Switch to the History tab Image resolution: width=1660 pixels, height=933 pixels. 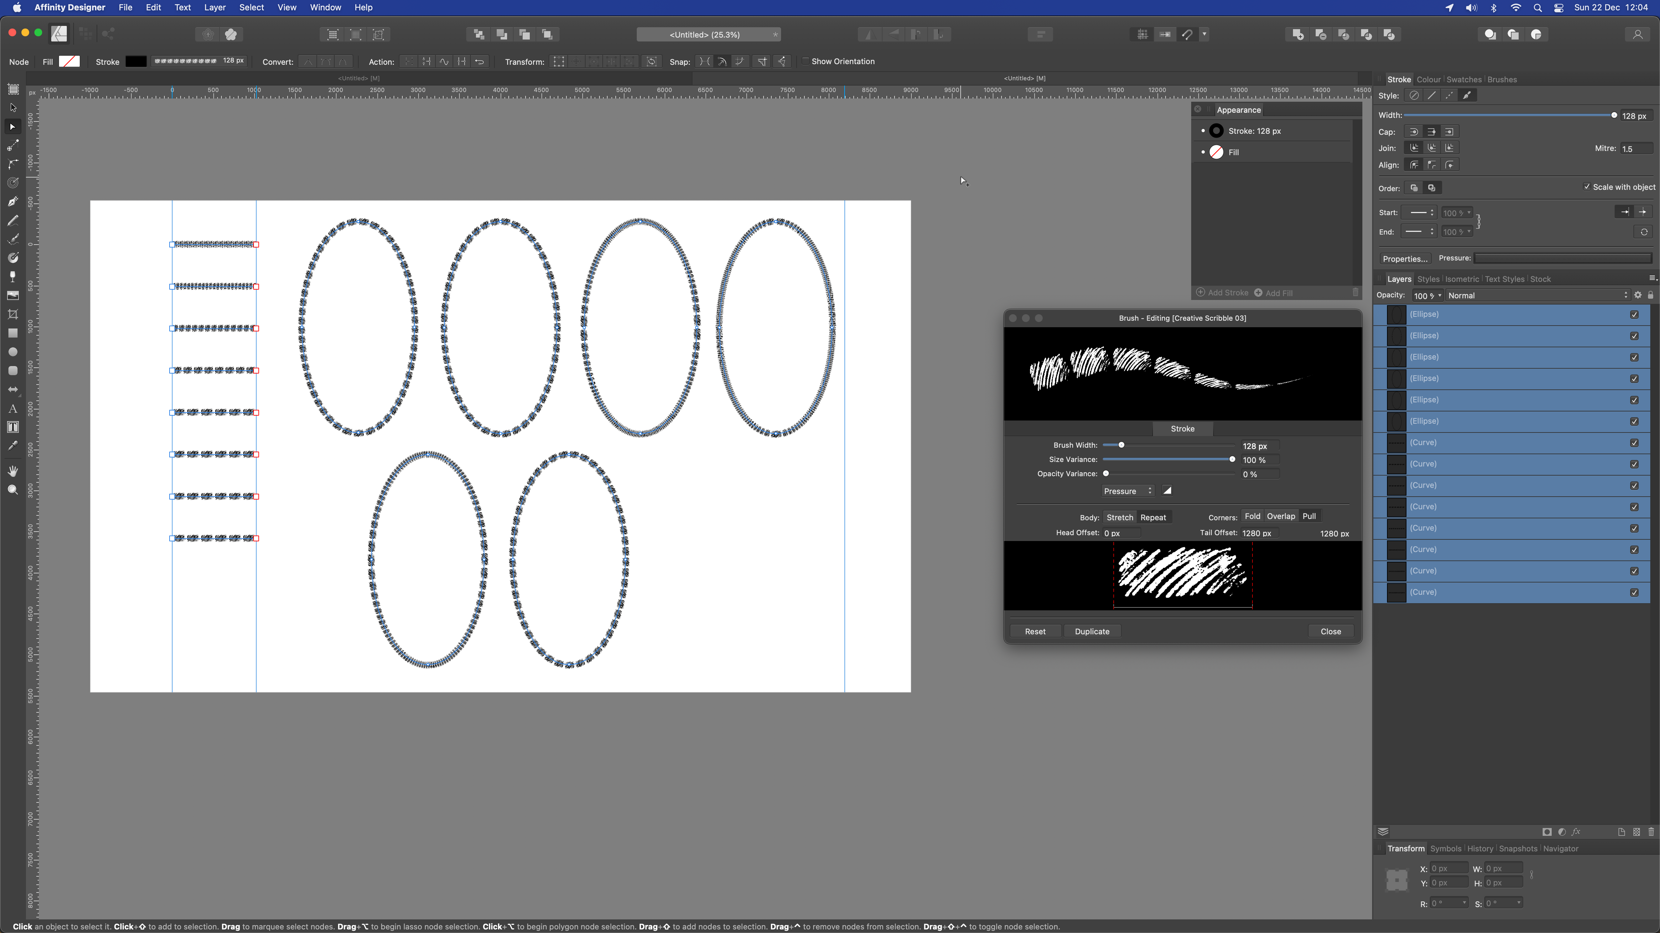(x=1479, y=849)
